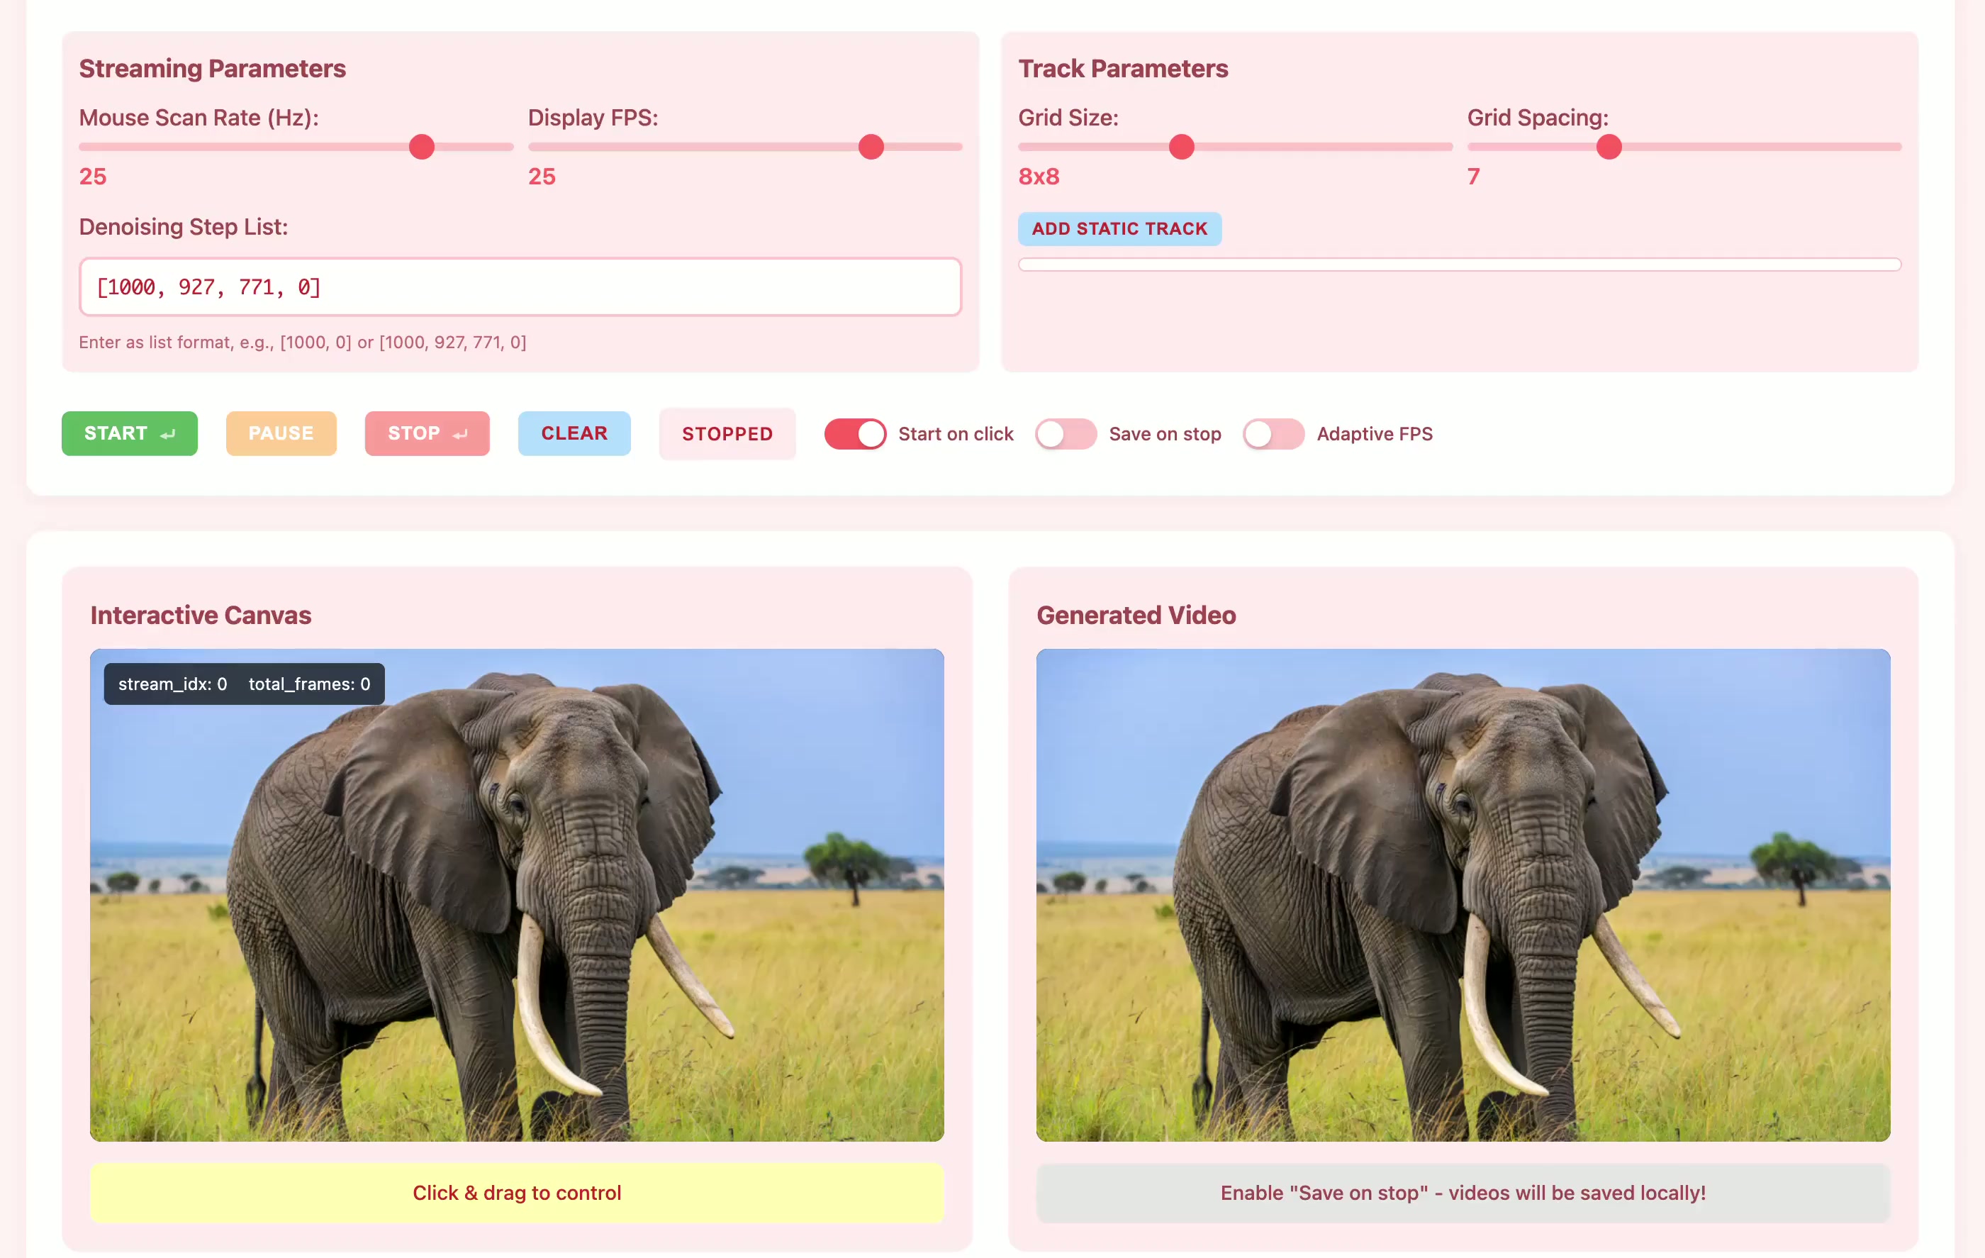Click the Save on stop info message bar
The height and width of the screenshot is (1258, 1985).
pos(1463,1192)
